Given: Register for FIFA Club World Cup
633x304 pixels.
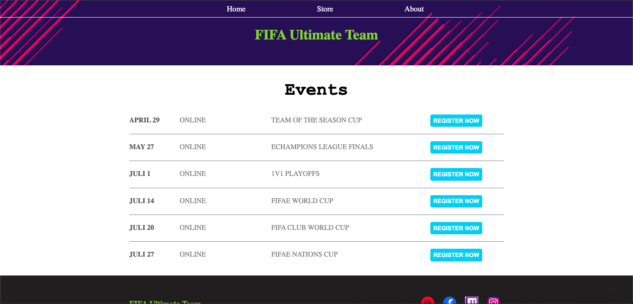Looking at the screenshot, I should (x=456, y=228).
